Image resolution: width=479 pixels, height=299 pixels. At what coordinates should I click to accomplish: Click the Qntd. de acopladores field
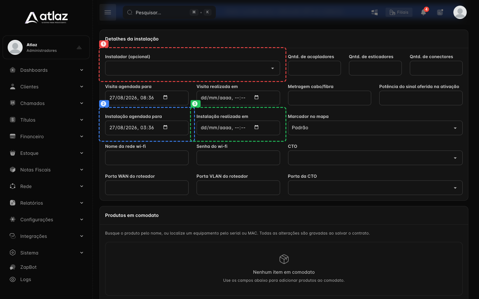(314, 68)
